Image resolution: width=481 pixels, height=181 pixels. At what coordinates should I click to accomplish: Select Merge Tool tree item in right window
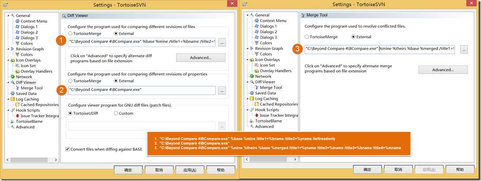click(x=271, y=87)
